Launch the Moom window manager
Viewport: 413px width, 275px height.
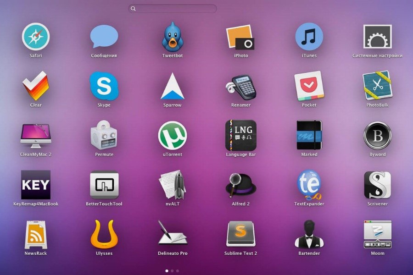[x=377, y=234]
